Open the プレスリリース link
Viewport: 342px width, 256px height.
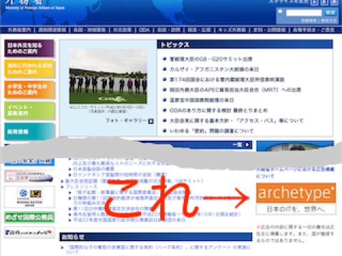pos(81,186)
